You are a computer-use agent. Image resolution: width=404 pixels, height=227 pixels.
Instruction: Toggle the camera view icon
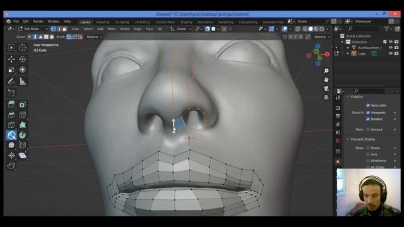[326, 88]
